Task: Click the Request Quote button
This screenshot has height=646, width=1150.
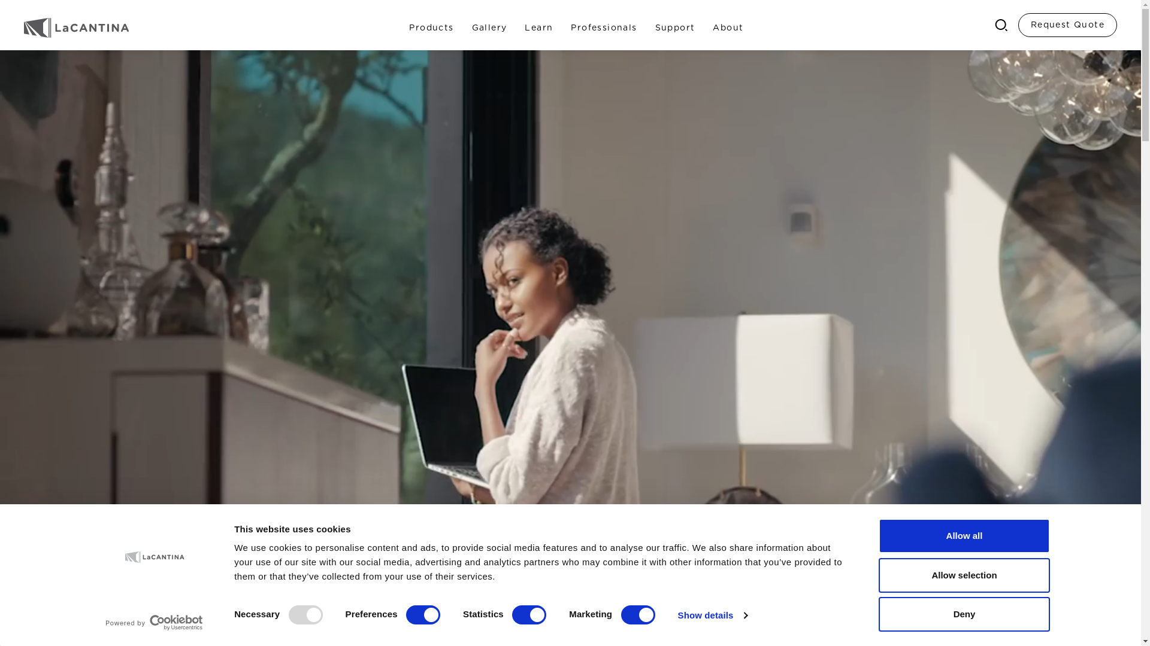Action: click(1067, 25)
